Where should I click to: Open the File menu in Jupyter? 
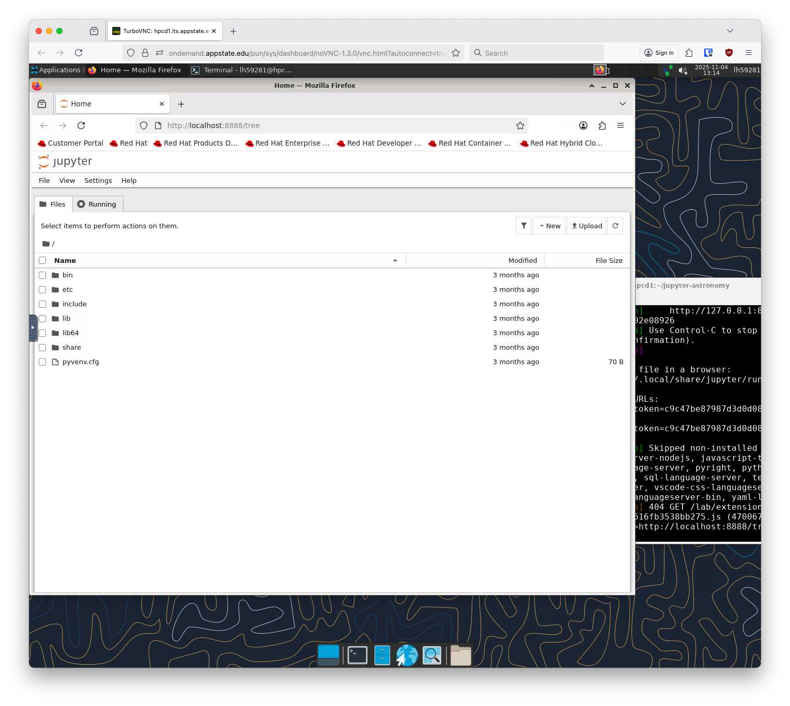(x=44, y=180)
